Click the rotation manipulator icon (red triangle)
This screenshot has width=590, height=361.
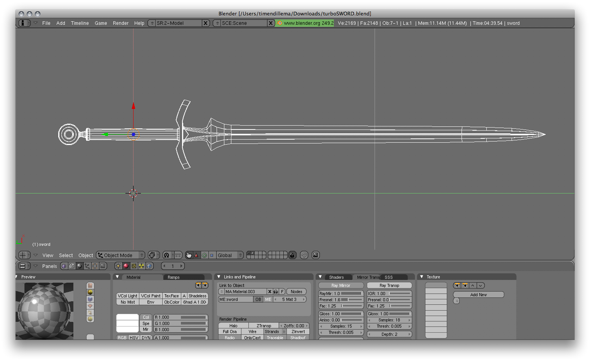coord(196,255)
